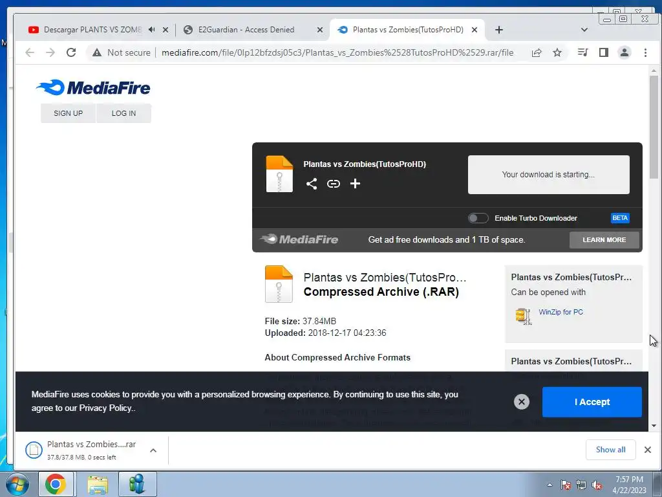Viewport: 662px width, 497px height.
Task: Click the network tray icon
Action: [581, 485]
